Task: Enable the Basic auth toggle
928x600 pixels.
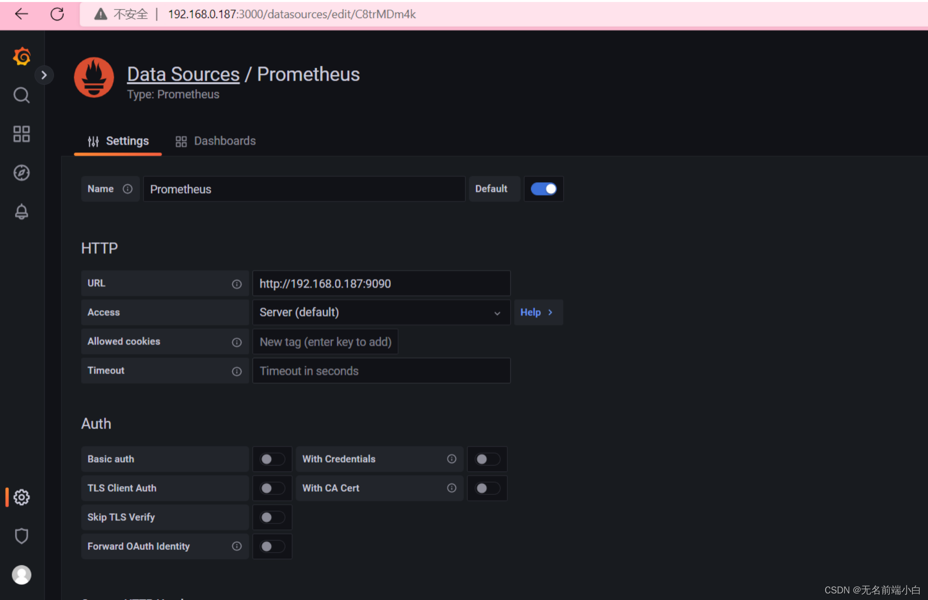Action: [x=272, y=459]
